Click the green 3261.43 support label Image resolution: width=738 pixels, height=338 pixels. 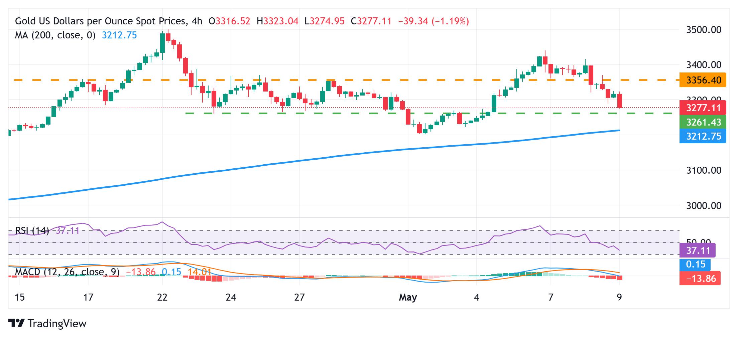(x=703, y=122)
